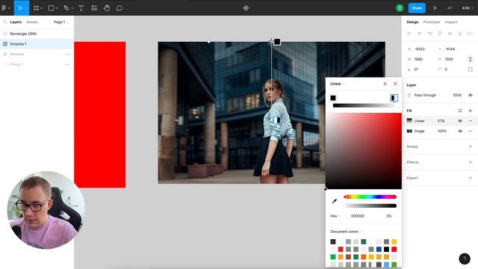Open the Frame tool dropdown arrow
The image size is (478, 269).
pyautogui.click(x=42, y=8)
